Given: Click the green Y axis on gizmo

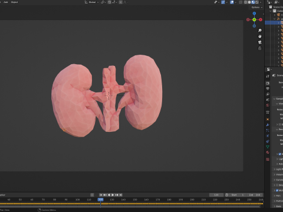Looking at the screenshot, I should click(254, 19).
